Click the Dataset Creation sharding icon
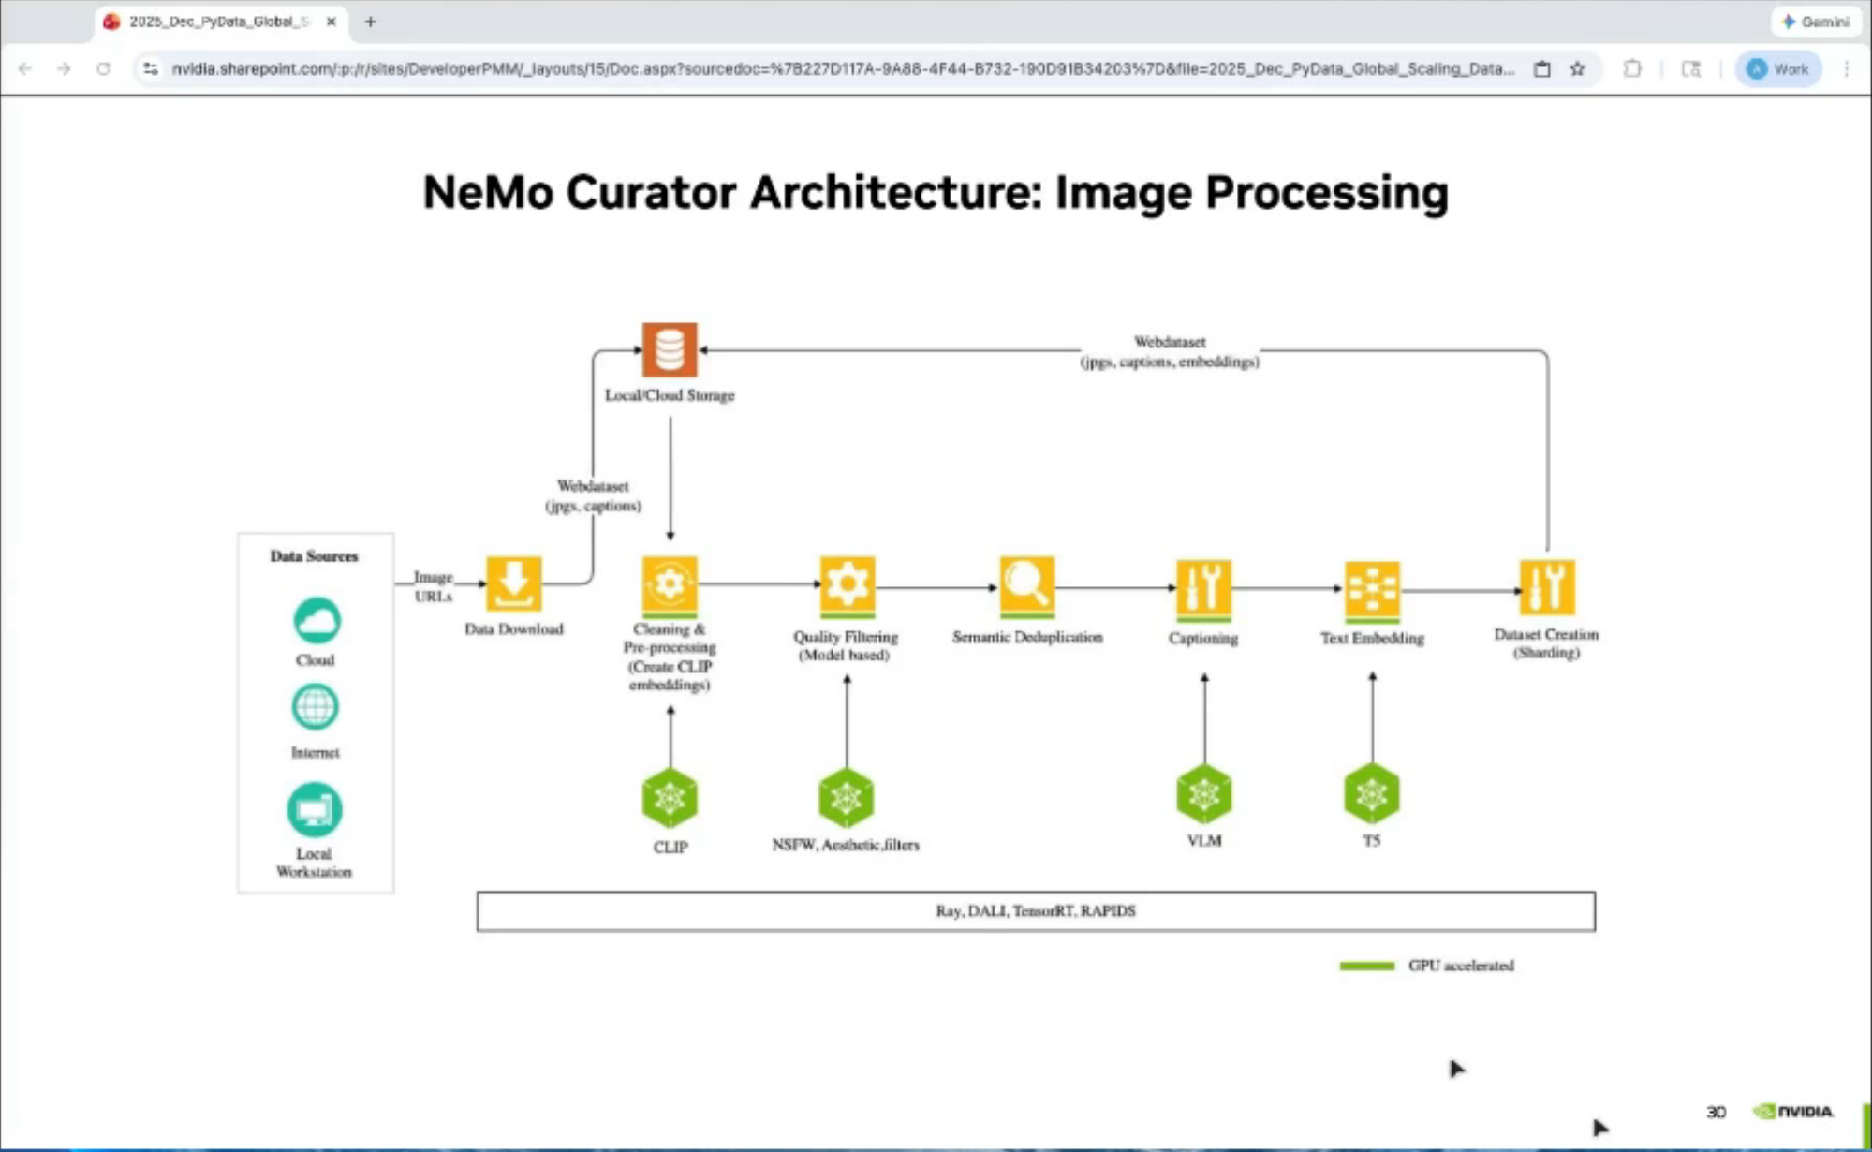Screen dimensions: 1872x1152 click(1546, 587)
